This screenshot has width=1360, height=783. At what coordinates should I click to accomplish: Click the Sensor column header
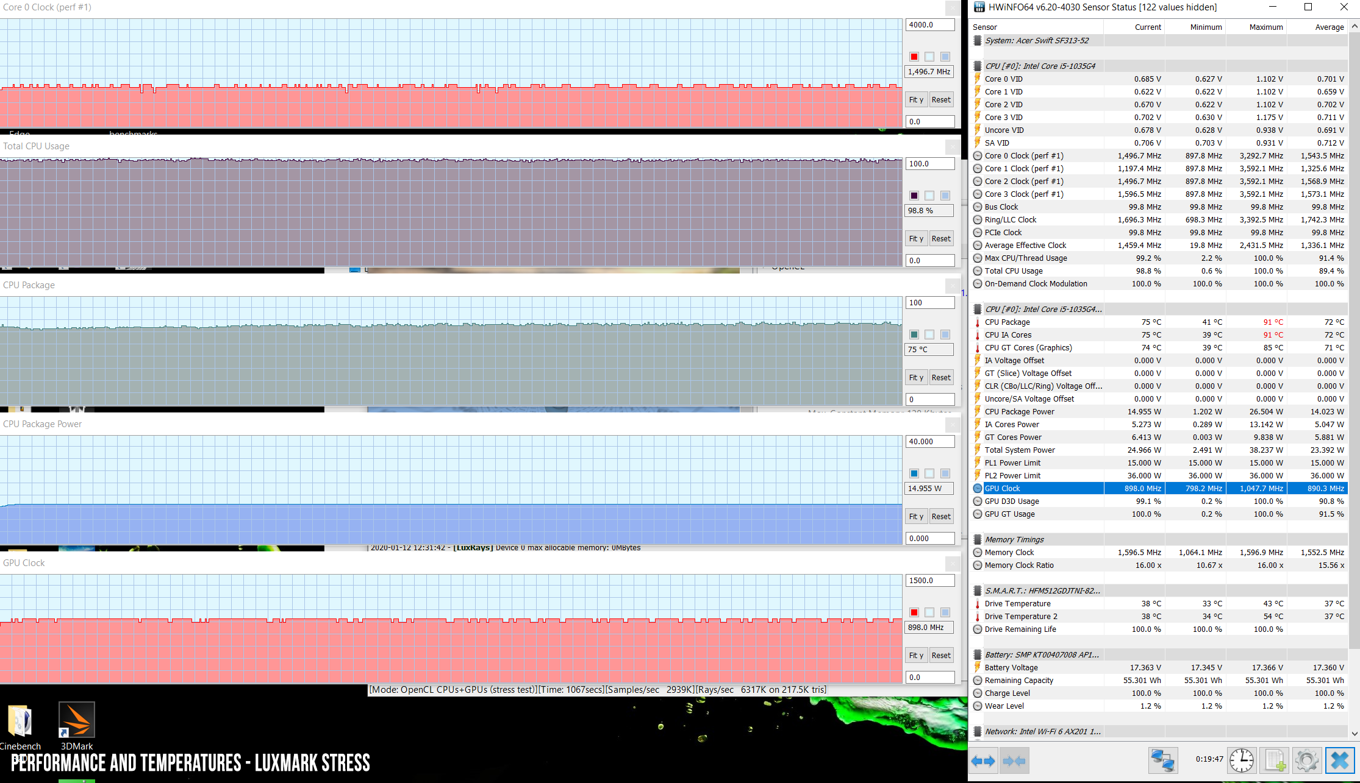[1036, 27]
